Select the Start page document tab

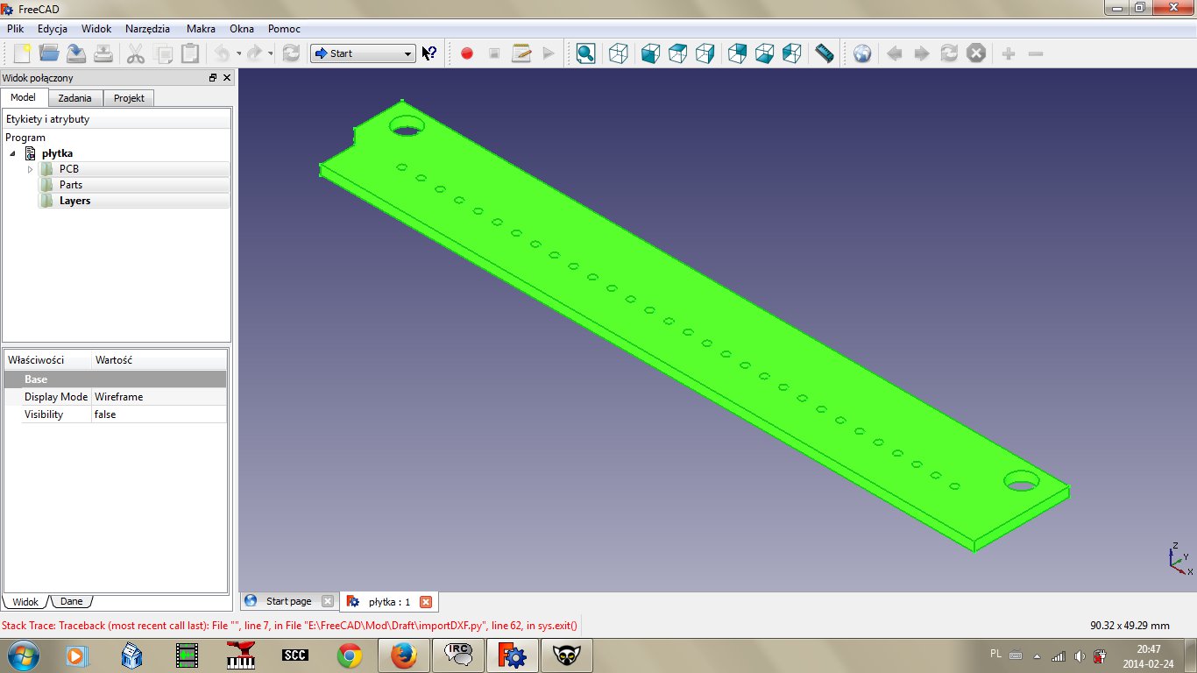288,601
